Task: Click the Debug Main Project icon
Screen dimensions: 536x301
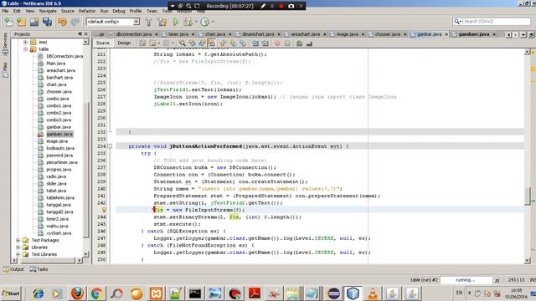Action: click(188, 22)
